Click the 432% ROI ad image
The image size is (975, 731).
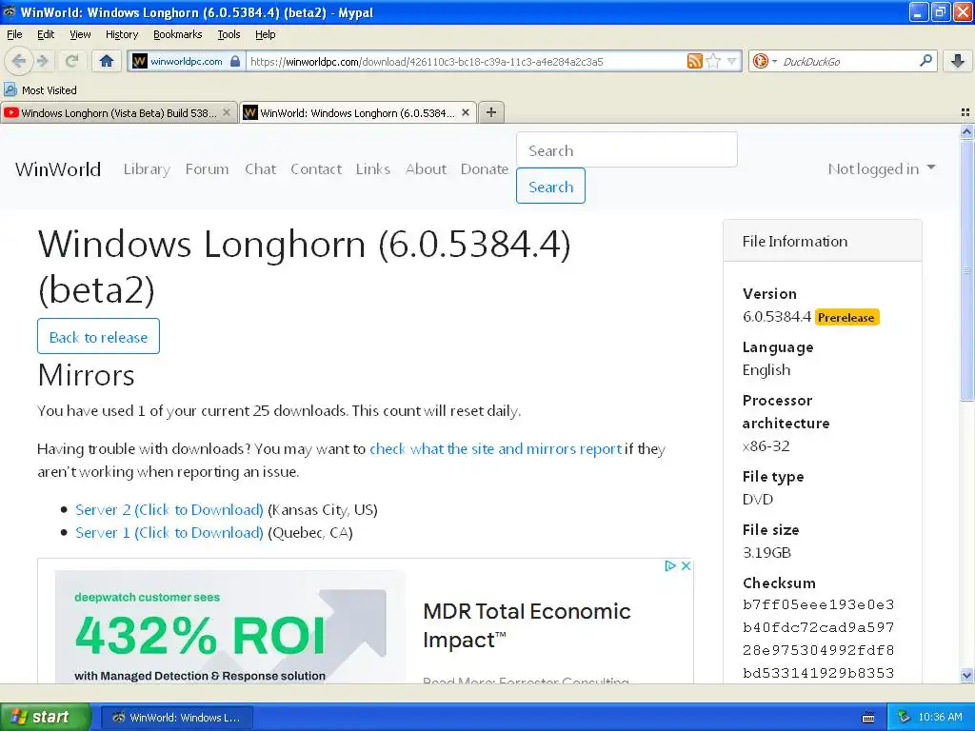click(230, 626)
